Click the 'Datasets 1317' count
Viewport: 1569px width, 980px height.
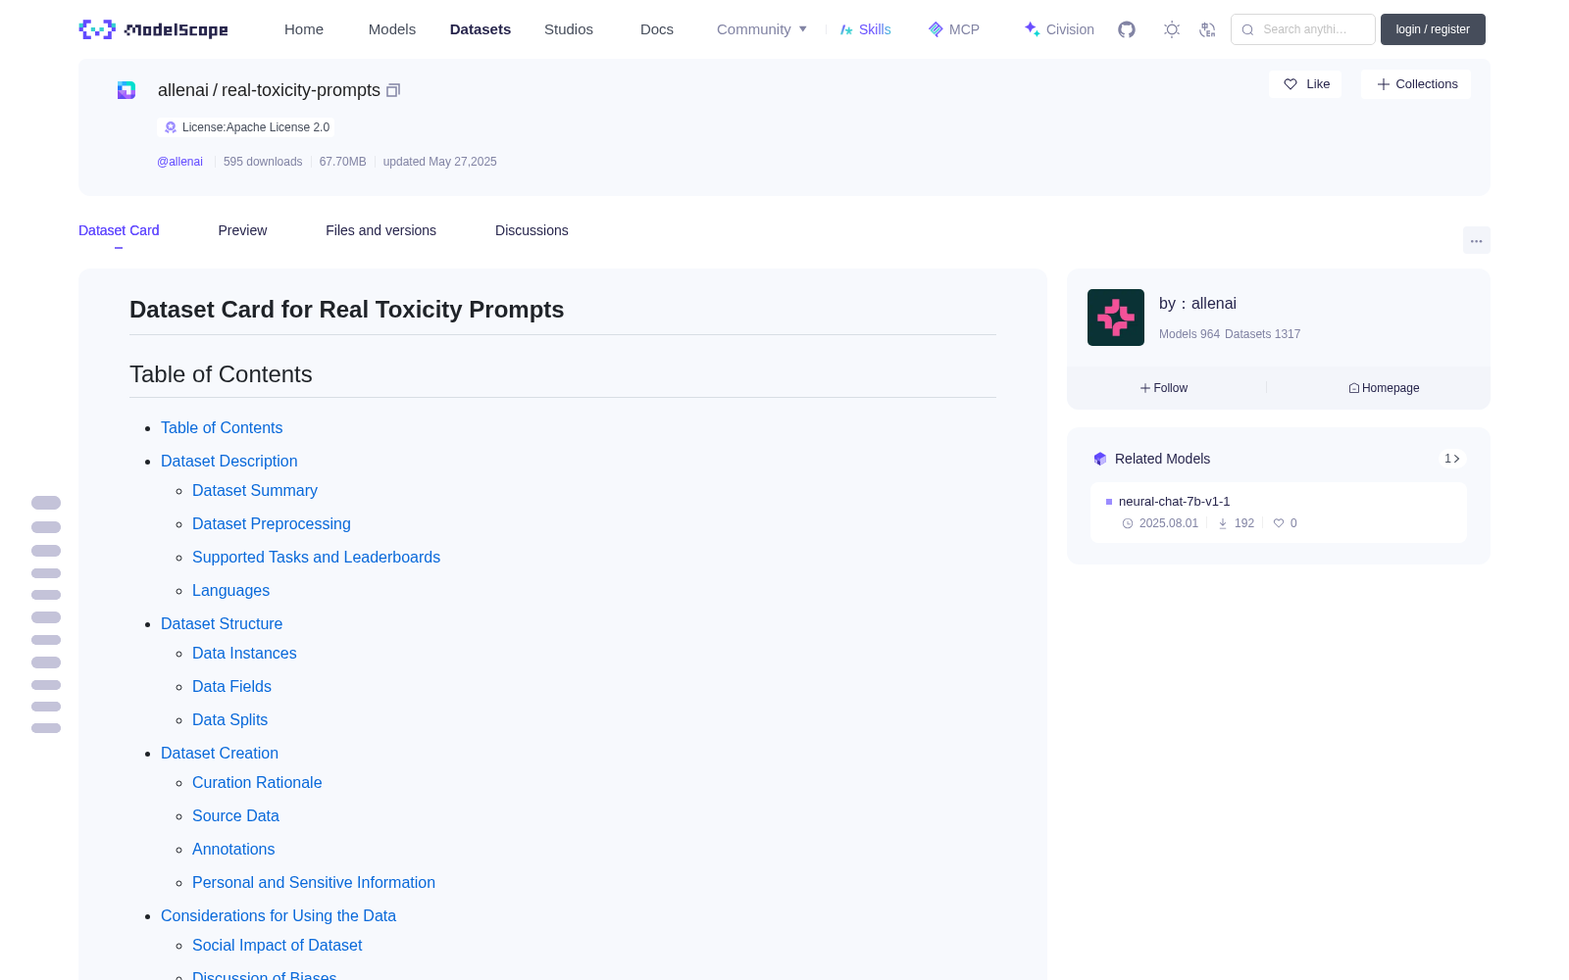[x=1263, y=334]
